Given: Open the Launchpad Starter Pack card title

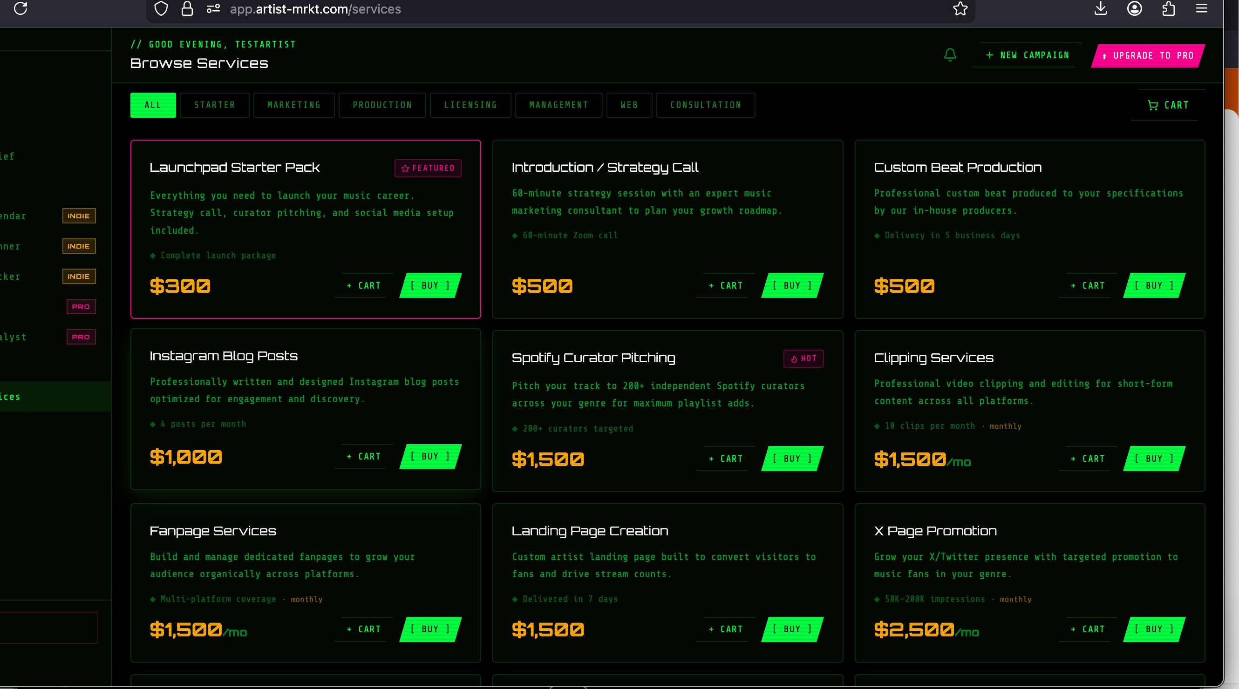Looking at the screenshot, I should pos(235,167).
